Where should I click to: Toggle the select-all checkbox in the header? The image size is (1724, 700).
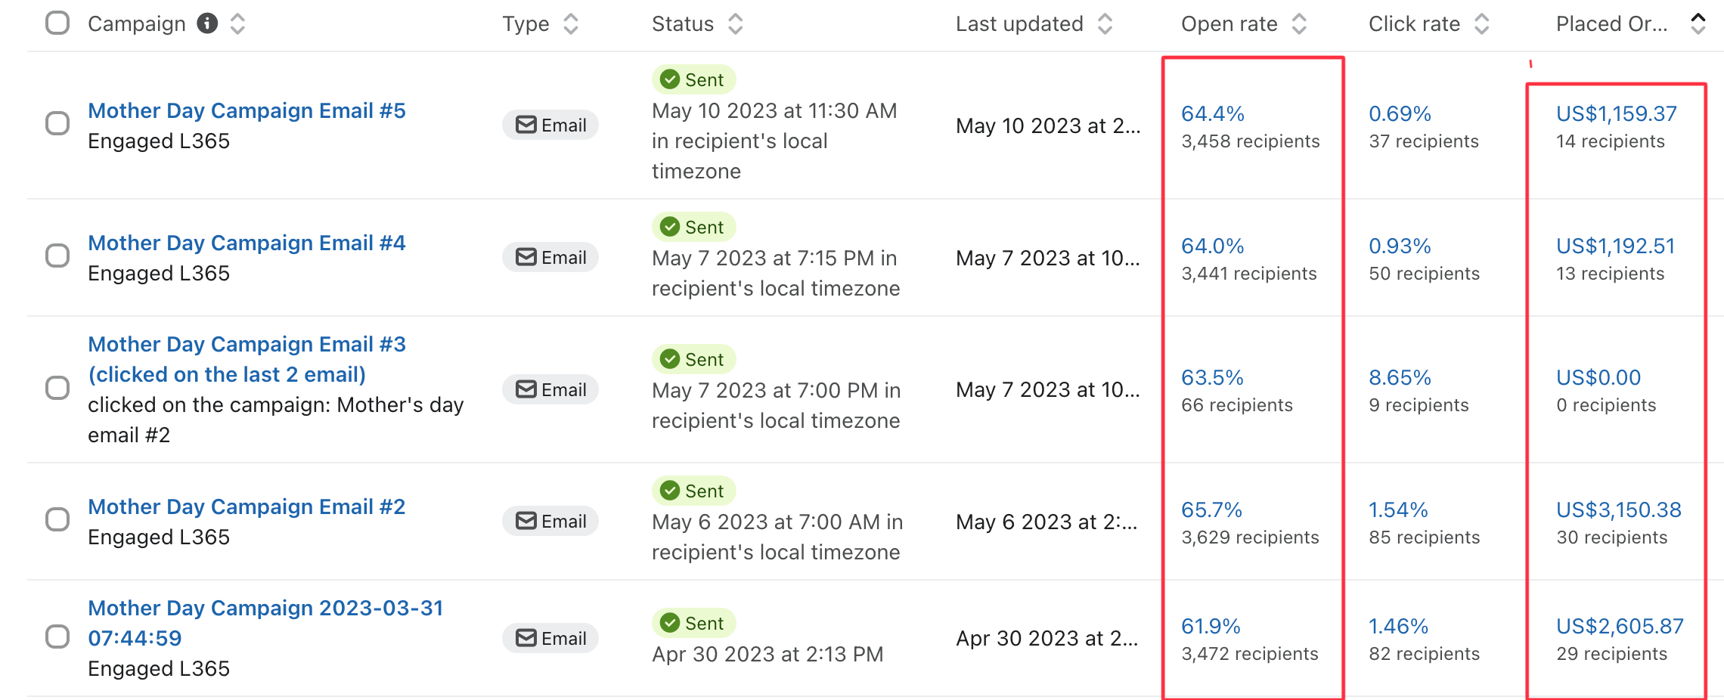coord(57,23)
